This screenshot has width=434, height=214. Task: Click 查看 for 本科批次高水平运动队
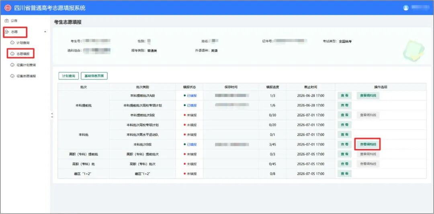point(344,135)
